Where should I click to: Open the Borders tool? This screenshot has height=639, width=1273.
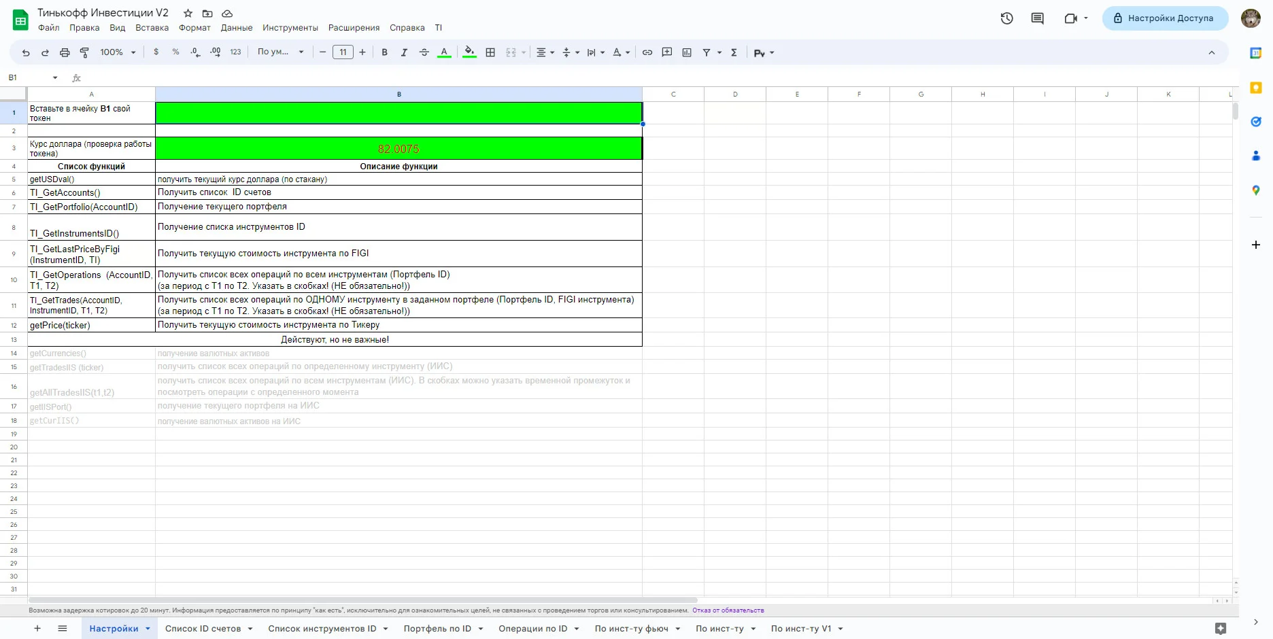[x=490, y=52]
